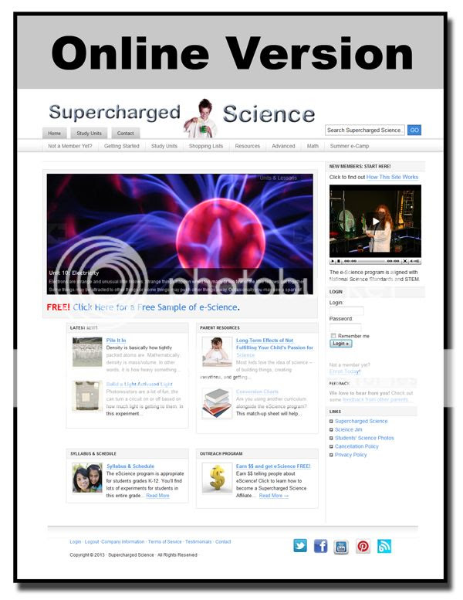Open Shopping Lists in navigation menu
Screen dimensions: 463x600
(x=206, y=146)
